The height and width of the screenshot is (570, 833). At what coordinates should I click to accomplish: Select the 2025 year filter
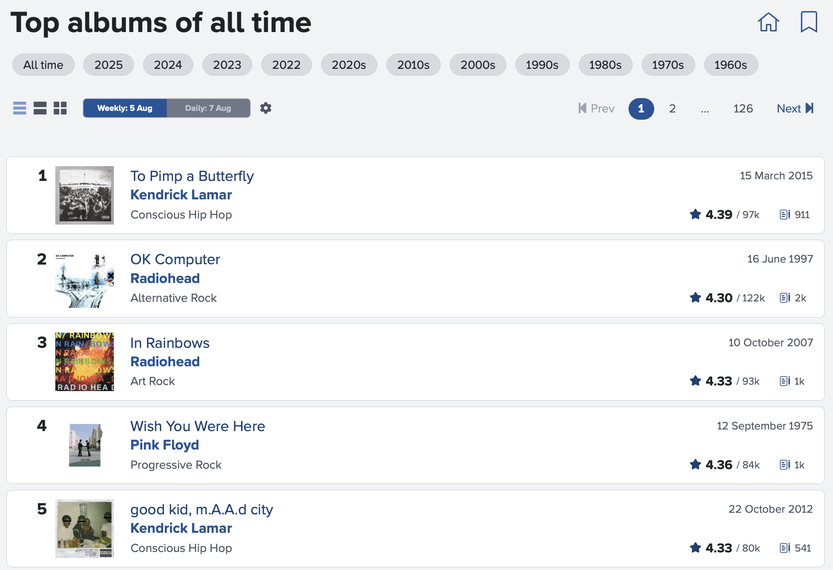click(108, 65)
